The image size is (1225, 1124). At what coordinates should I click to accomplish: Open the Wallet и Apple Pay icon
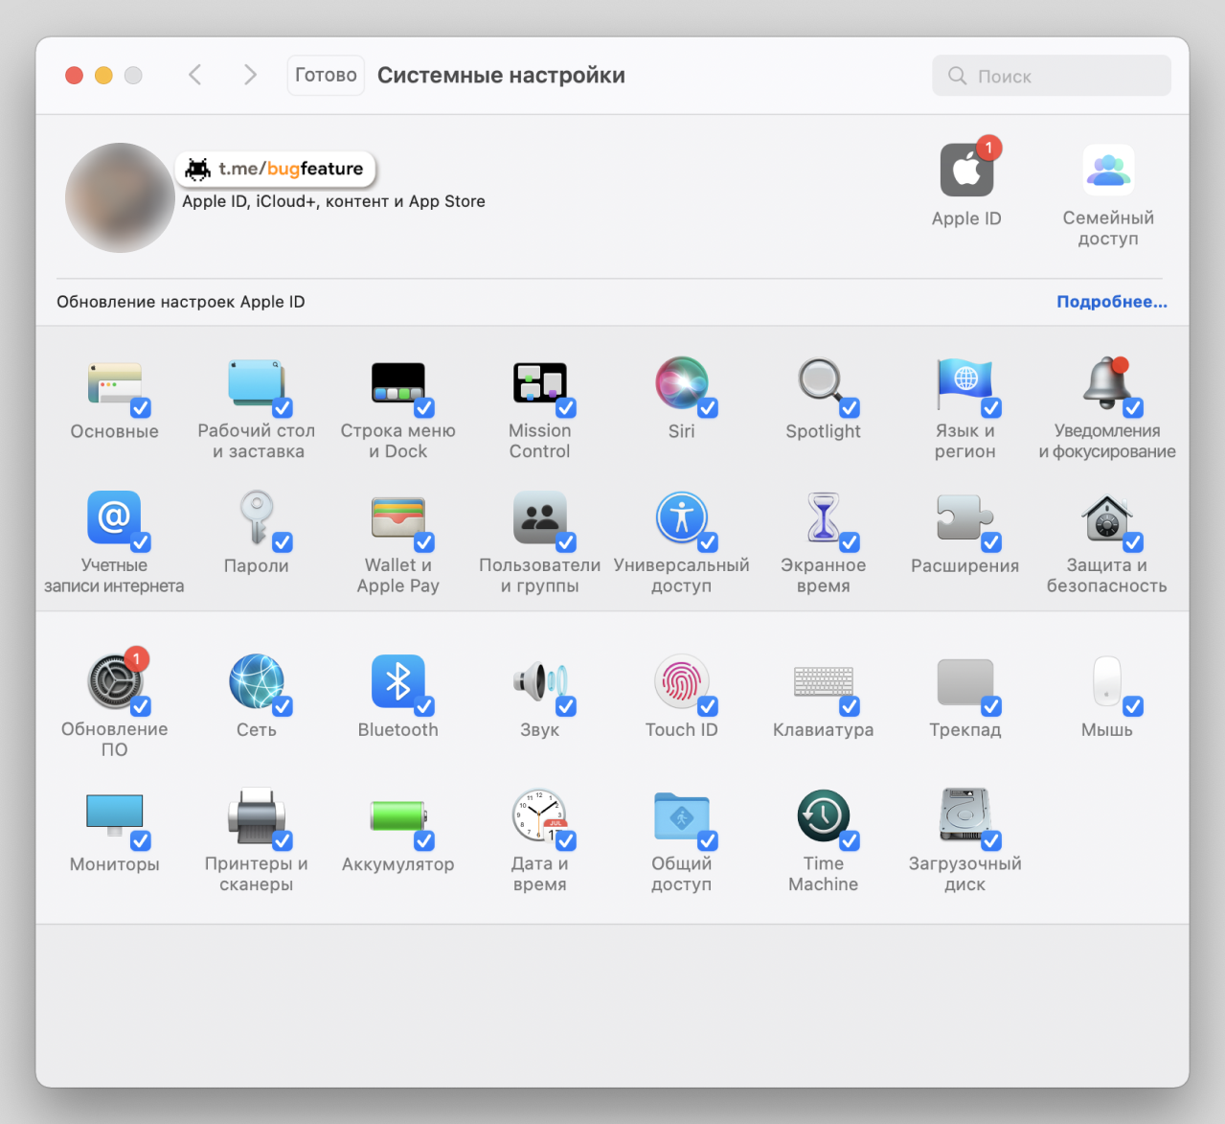coord(397,518)
